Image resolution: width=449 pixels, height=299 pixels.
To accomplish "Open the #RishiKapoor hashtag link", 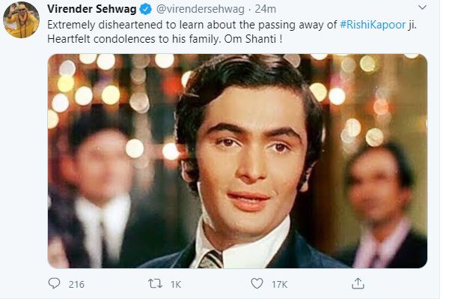I will pyautogui.click(x=373, y=25).
